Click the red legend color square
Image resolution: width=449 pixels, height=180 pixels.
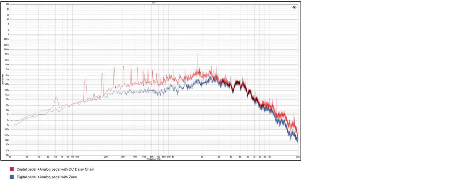[x=12, y=169]
